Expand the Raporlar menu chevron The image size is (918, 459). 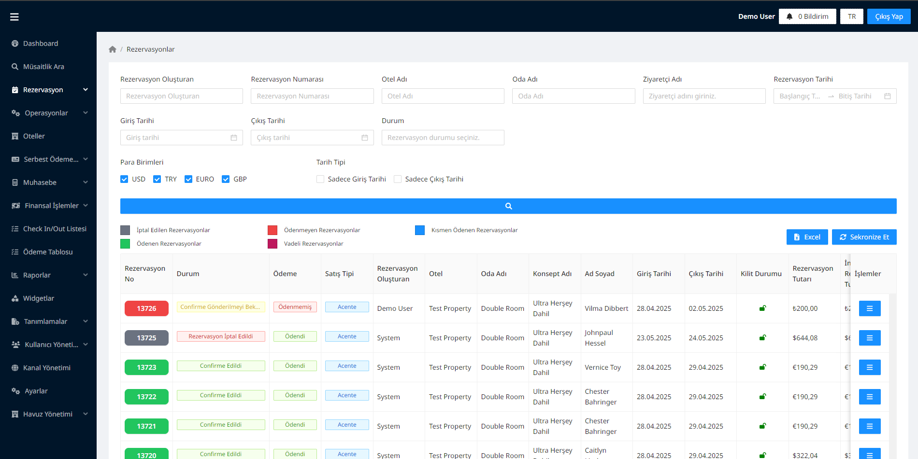pos(86,275)
